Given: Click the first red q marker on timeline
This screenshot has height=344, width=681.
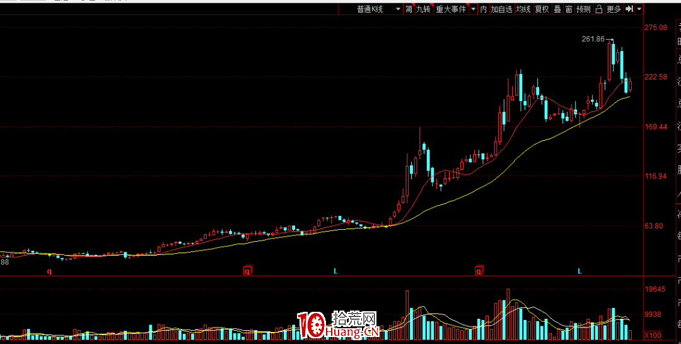Looking at the screenshot, I should [50, 271].
